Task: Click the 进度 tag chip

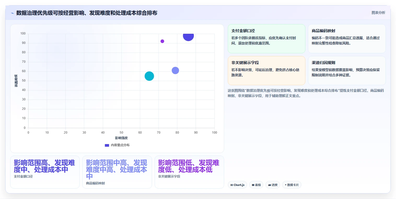Action: pos(273,185)
